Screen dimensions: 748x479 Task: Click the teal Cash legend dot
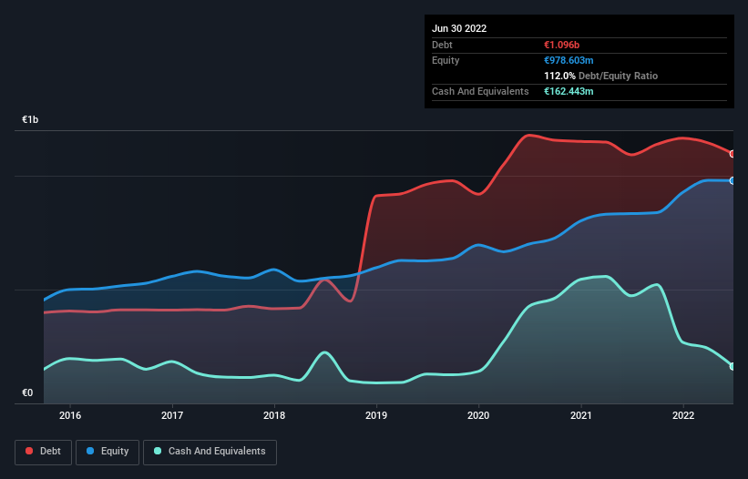click(x=158, y=451)
